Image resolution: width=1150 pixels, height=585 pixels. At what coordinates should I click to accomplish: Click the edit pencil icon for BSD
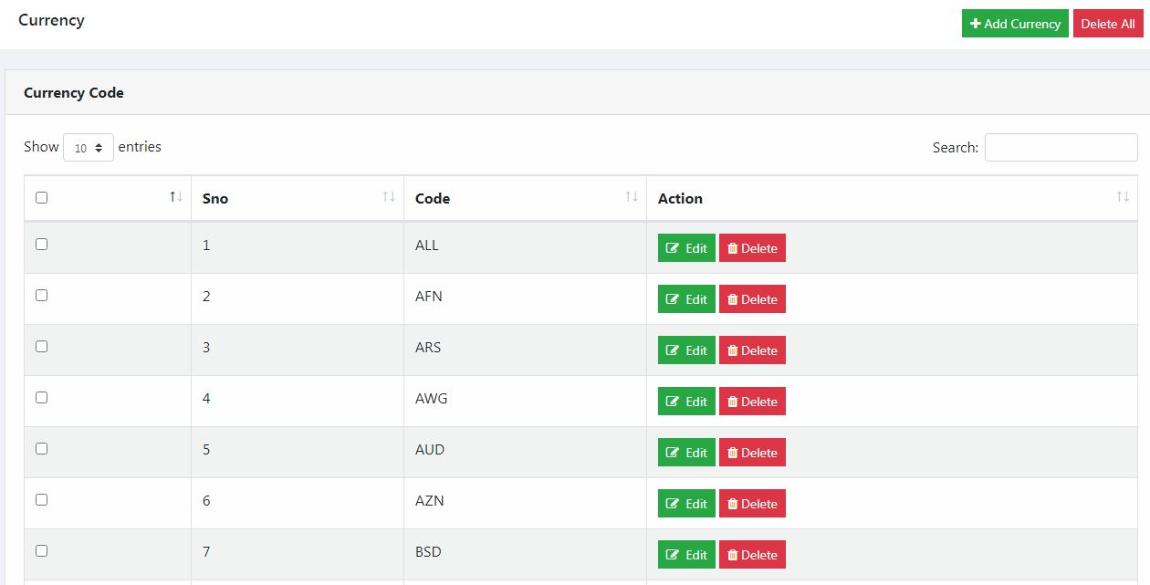[673, 555]
